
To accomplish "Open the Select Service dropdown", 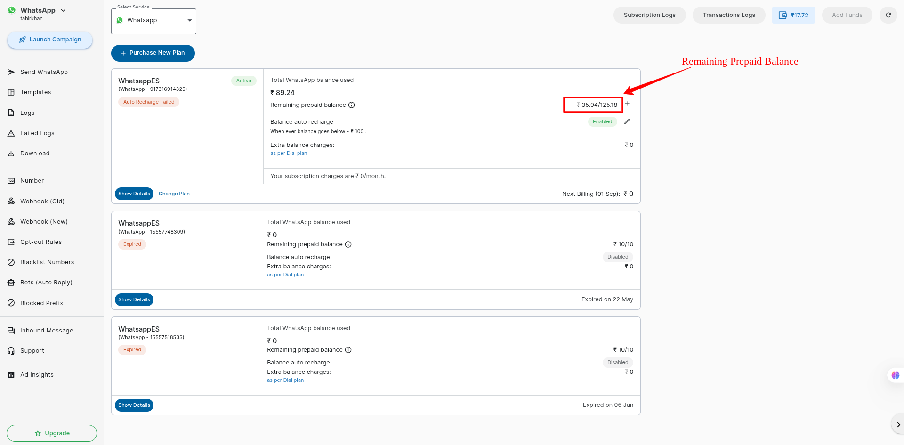I will tap(153, 21).
